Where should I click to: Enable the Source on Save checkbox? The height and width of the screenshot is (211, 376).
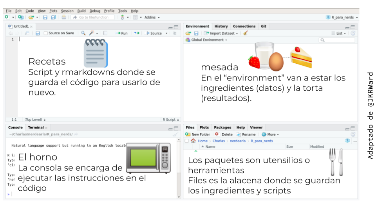46,33
